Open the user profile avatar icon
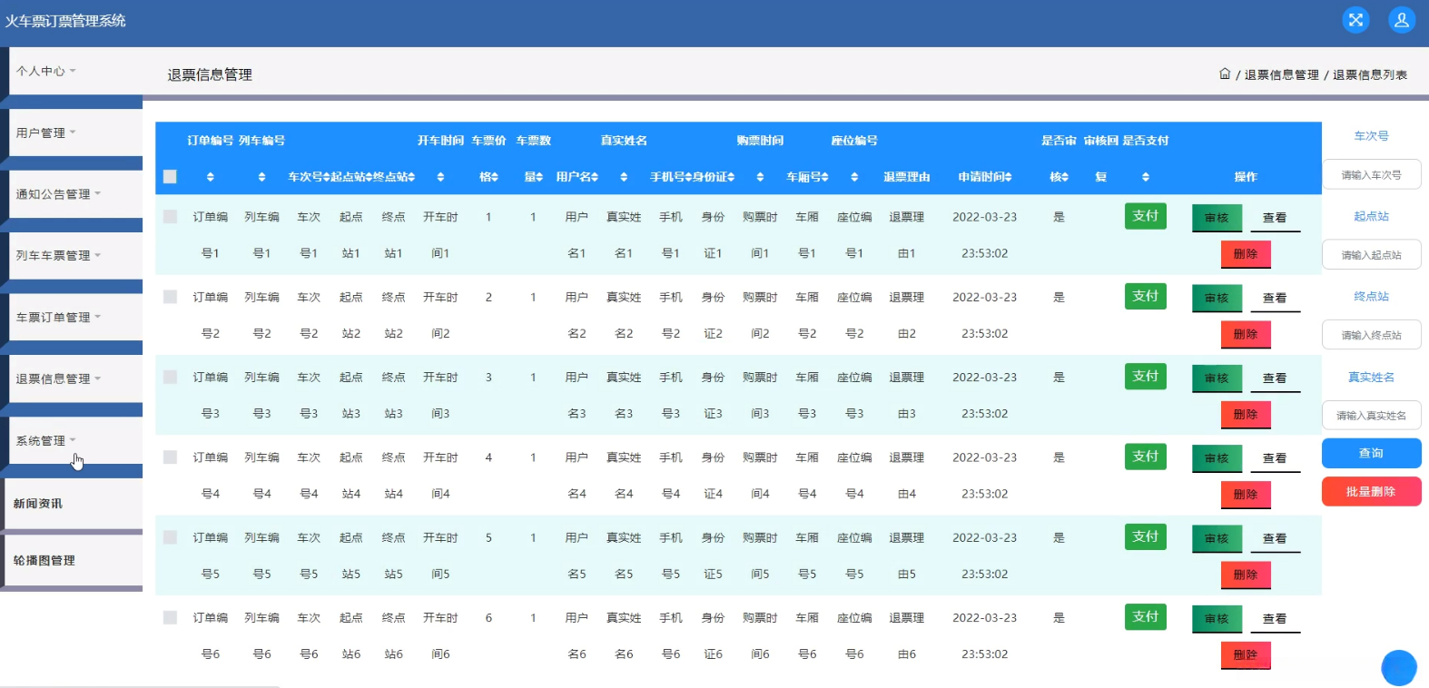Viewport: 1429px width, 688px height. [1402, 20]
